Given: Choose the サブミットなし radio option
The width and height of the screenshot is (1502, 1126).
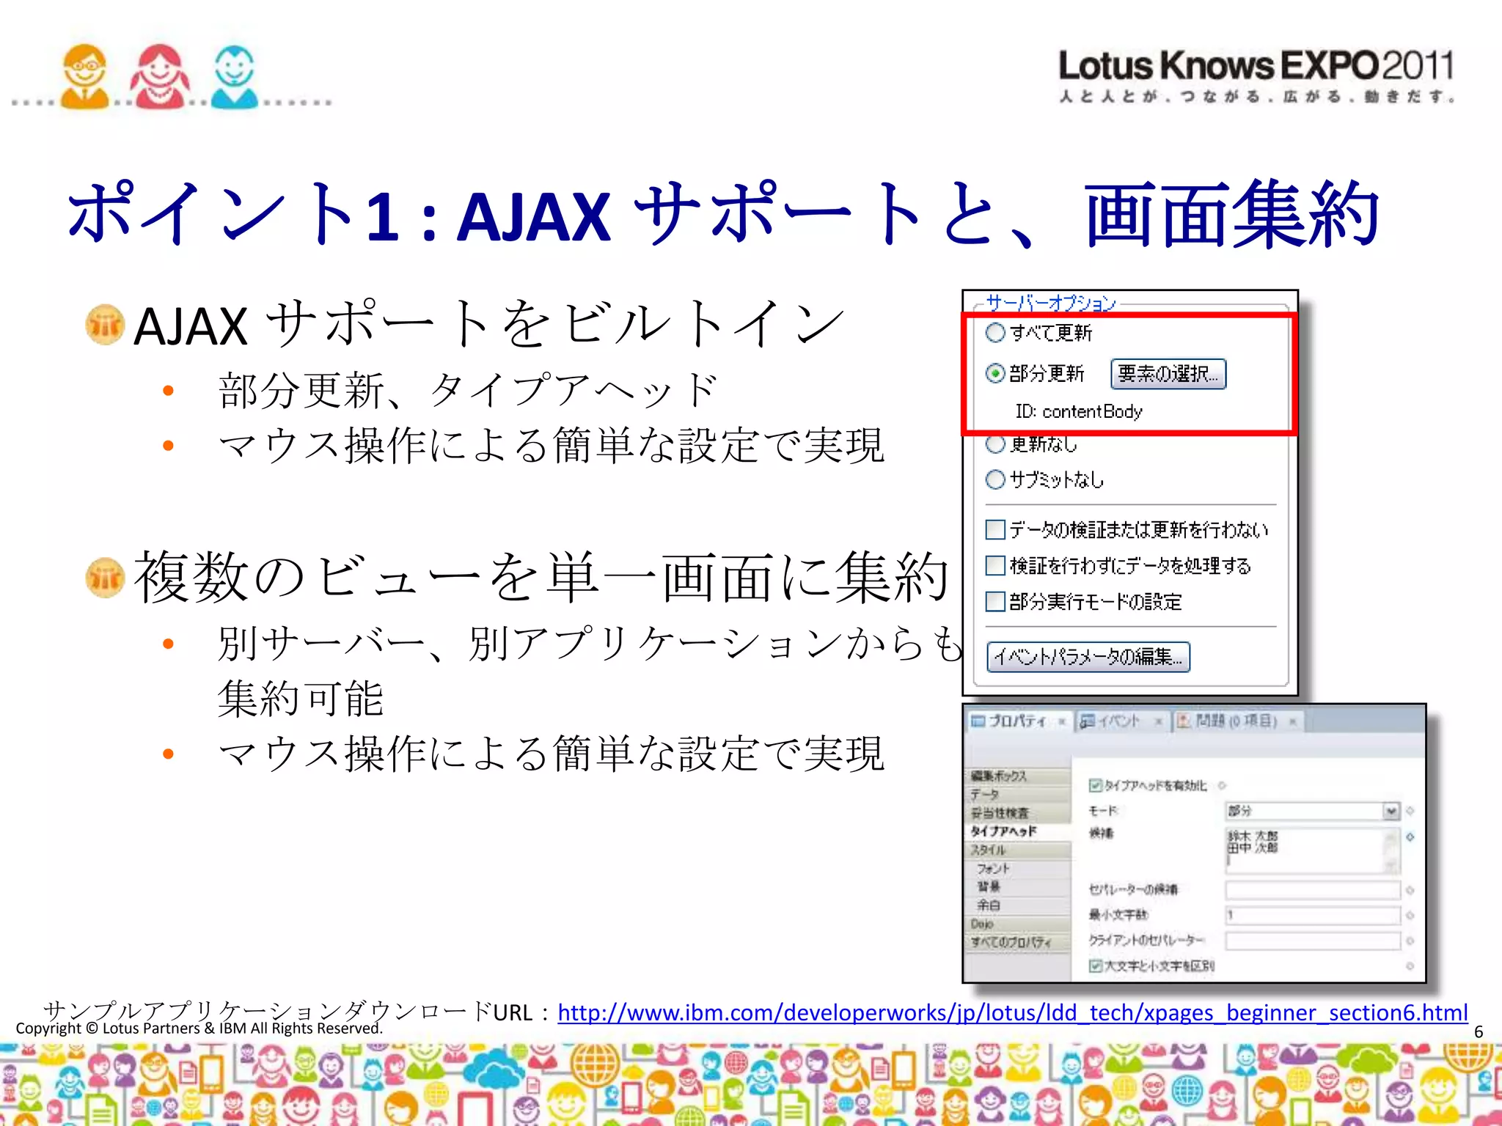Looking at the screenshot, I should pyautogui.click(x=995, y=480).
